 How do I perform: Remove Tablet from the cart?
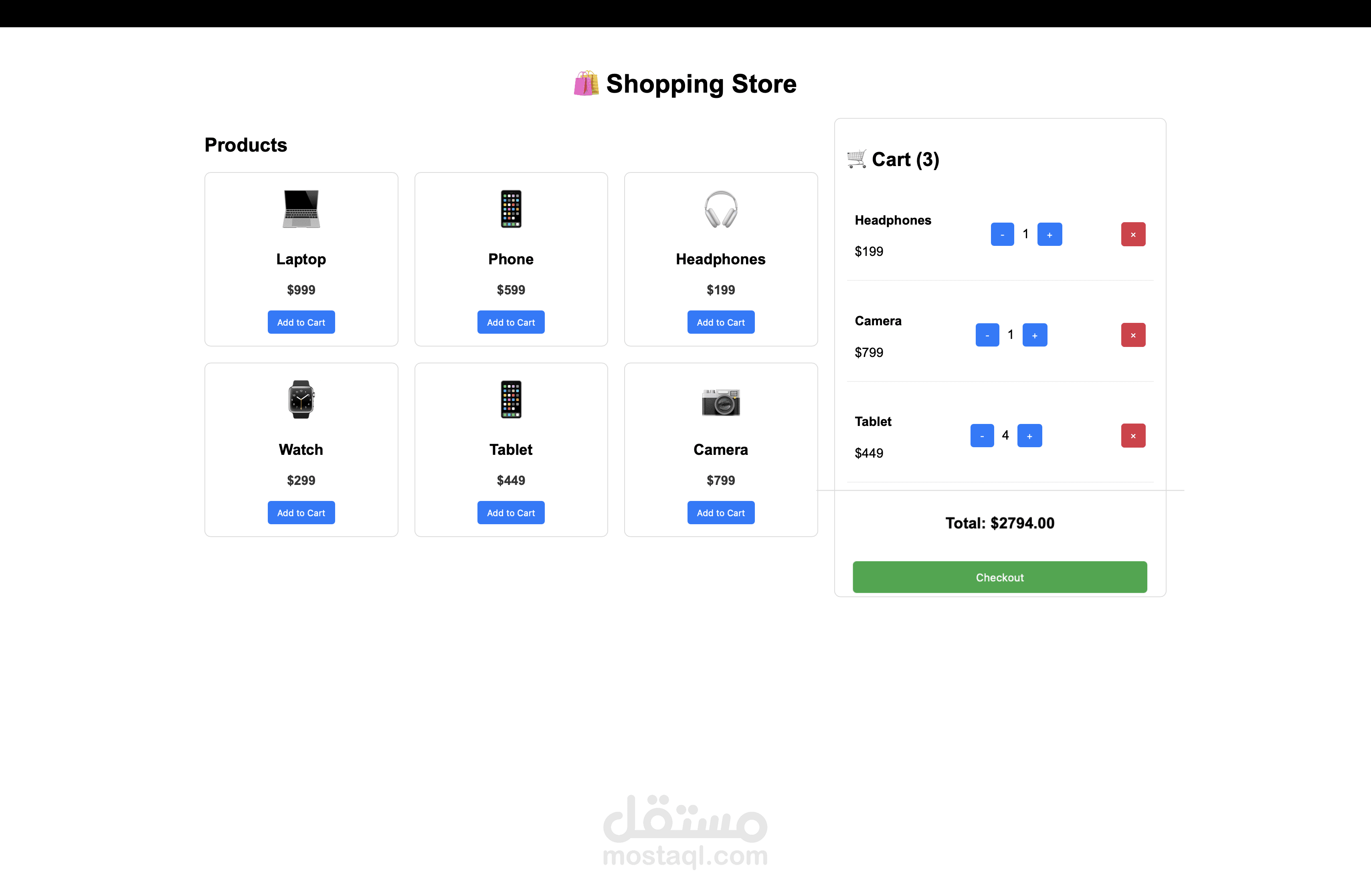click(x=1132, y=436)
